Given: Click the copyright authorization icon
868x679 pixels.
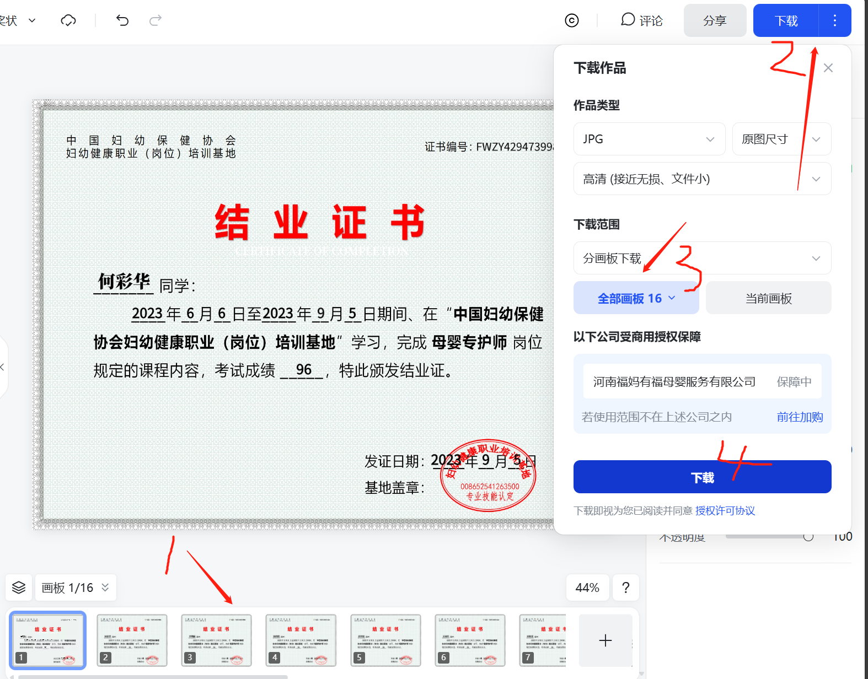Looking at the screenshot, I should [572, 20].
